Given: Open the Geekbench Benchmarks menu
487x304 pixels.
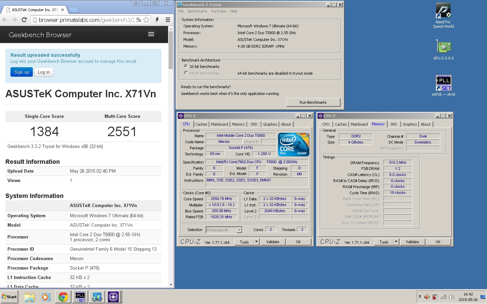Looking at the screenshot, I should pos(197,11).
